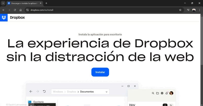Click the address bar URL dropbox.com/es/install
This screenshot has height=106, width=203.
coord(42,10)
